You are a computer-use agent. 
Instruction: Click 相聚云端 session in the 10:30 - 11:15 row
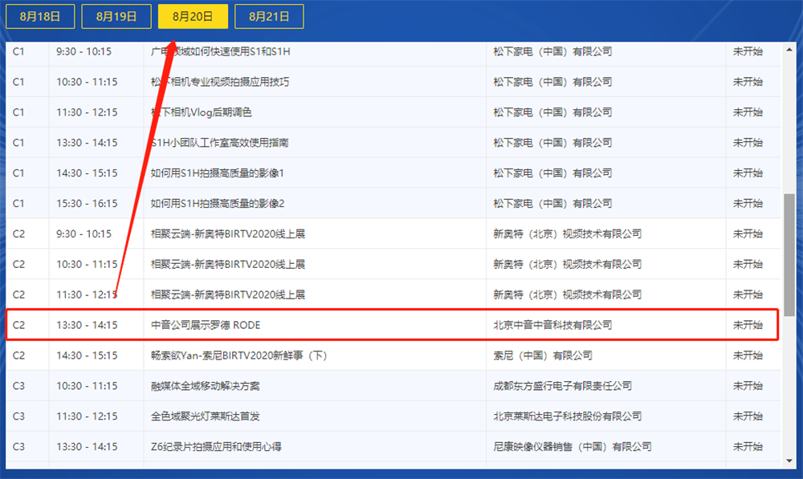click(x=228, y=264)
